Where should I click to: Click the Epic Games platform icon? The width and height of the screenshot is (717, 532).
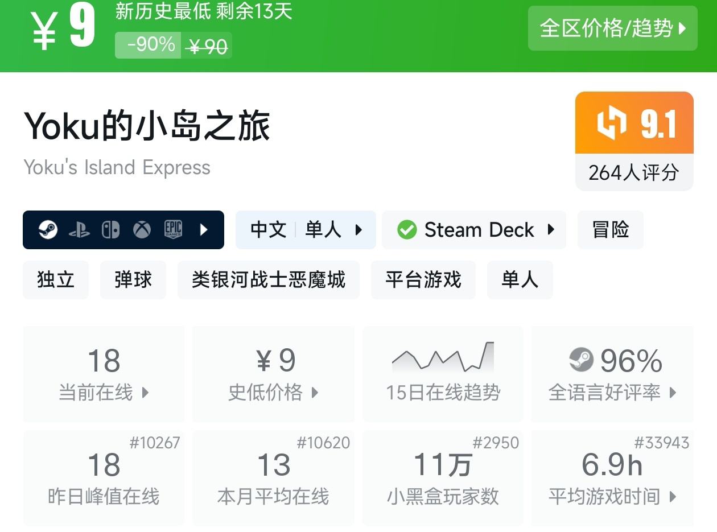(173, 230)
